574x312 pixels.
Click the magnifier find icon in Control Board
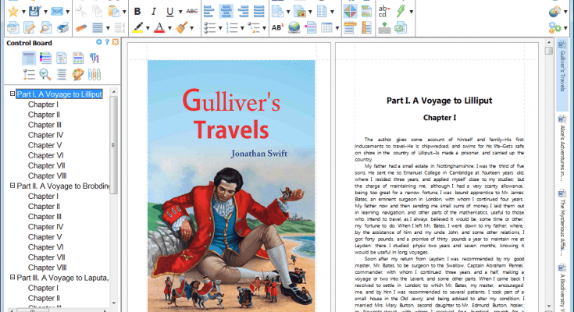(45, 74)
